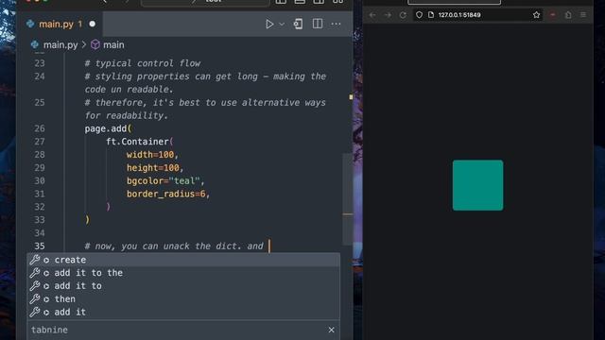Click line number 26 in the gutter
Screen dimensions: 605x340
point(40,128)
